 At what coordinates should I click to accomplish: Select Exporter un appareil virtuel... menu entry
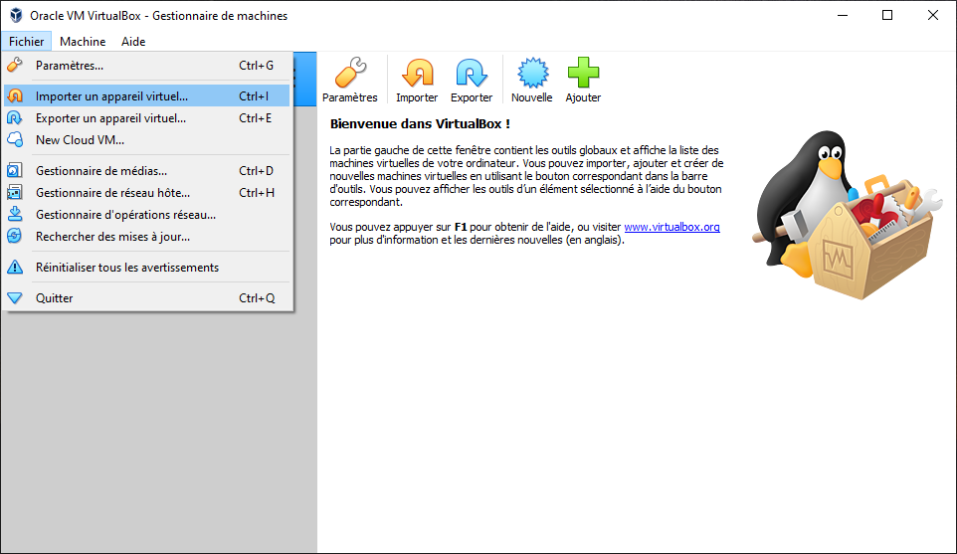point(147,117)
